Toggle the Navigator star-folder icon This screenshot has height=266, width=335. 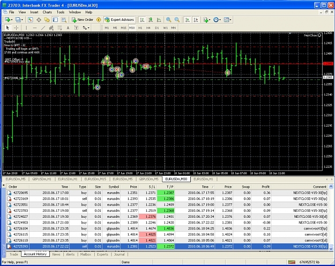point(47,20)
